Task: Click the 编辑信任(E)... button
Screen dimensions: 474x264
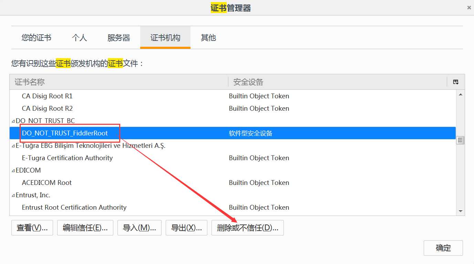Action: point(85,228)
